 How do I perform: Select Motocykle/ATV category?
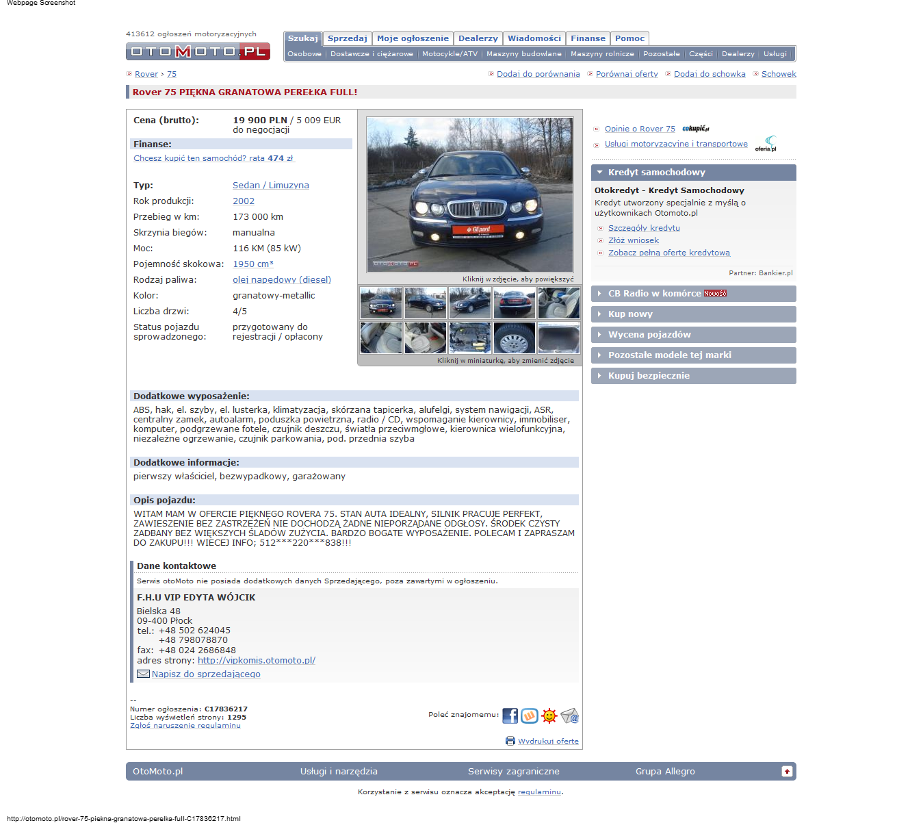pyautogui.click(x=450, y=53)
